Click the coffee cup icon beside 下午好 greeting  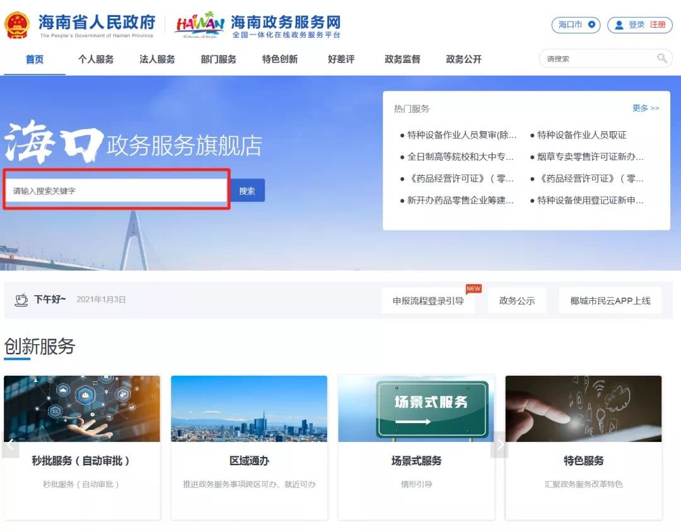pyautogui.click(x=22, y=300)
